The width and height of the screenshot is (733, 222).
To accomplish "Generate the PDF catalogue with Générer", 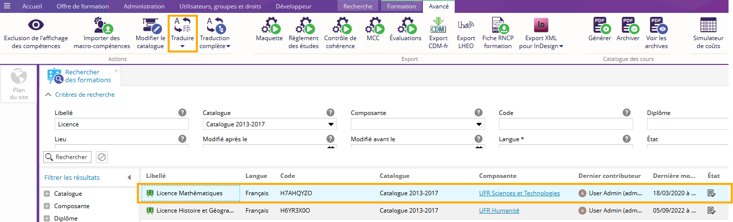I will pyautogui.click(x=600, y=26).
